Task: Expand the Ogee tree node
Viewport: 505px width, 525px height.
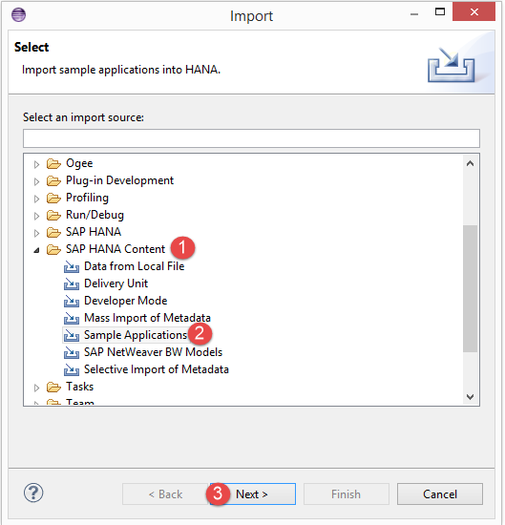Action: point(36,164)
